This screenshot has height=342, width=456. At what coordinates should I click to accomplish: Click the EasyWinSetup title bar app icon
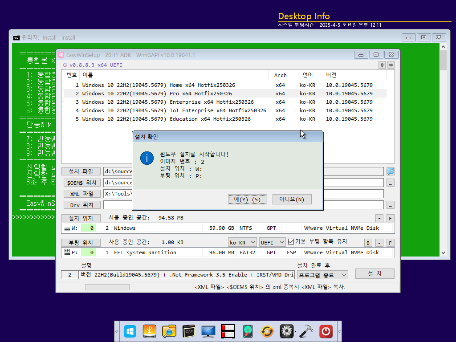61,55
